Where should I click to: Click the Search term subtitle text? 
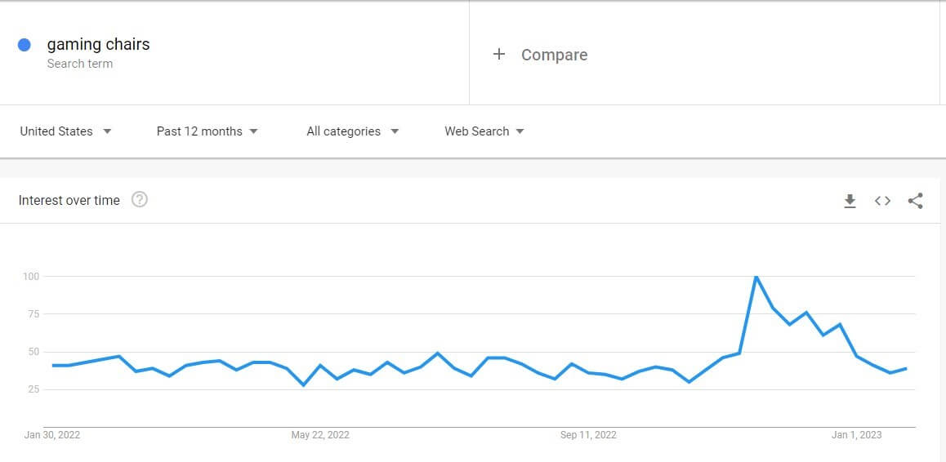pos(79,64)
